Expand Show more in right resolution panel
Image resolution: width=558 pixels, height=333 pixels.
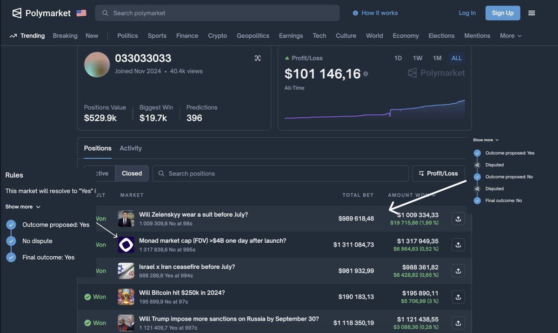486,140
